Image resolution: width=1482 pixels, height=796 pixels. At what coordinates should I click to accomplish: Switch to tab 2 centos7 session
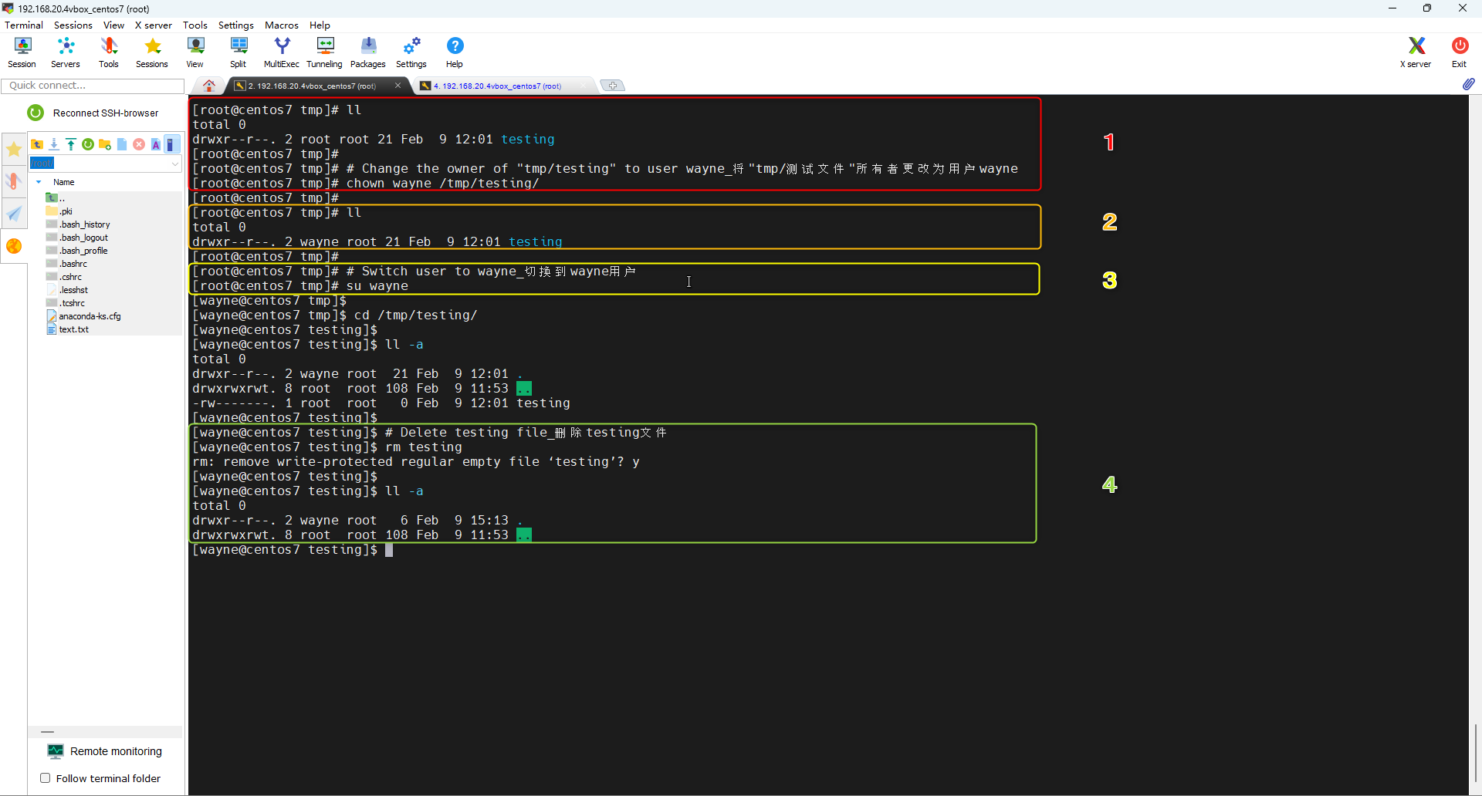click(313, 86)
